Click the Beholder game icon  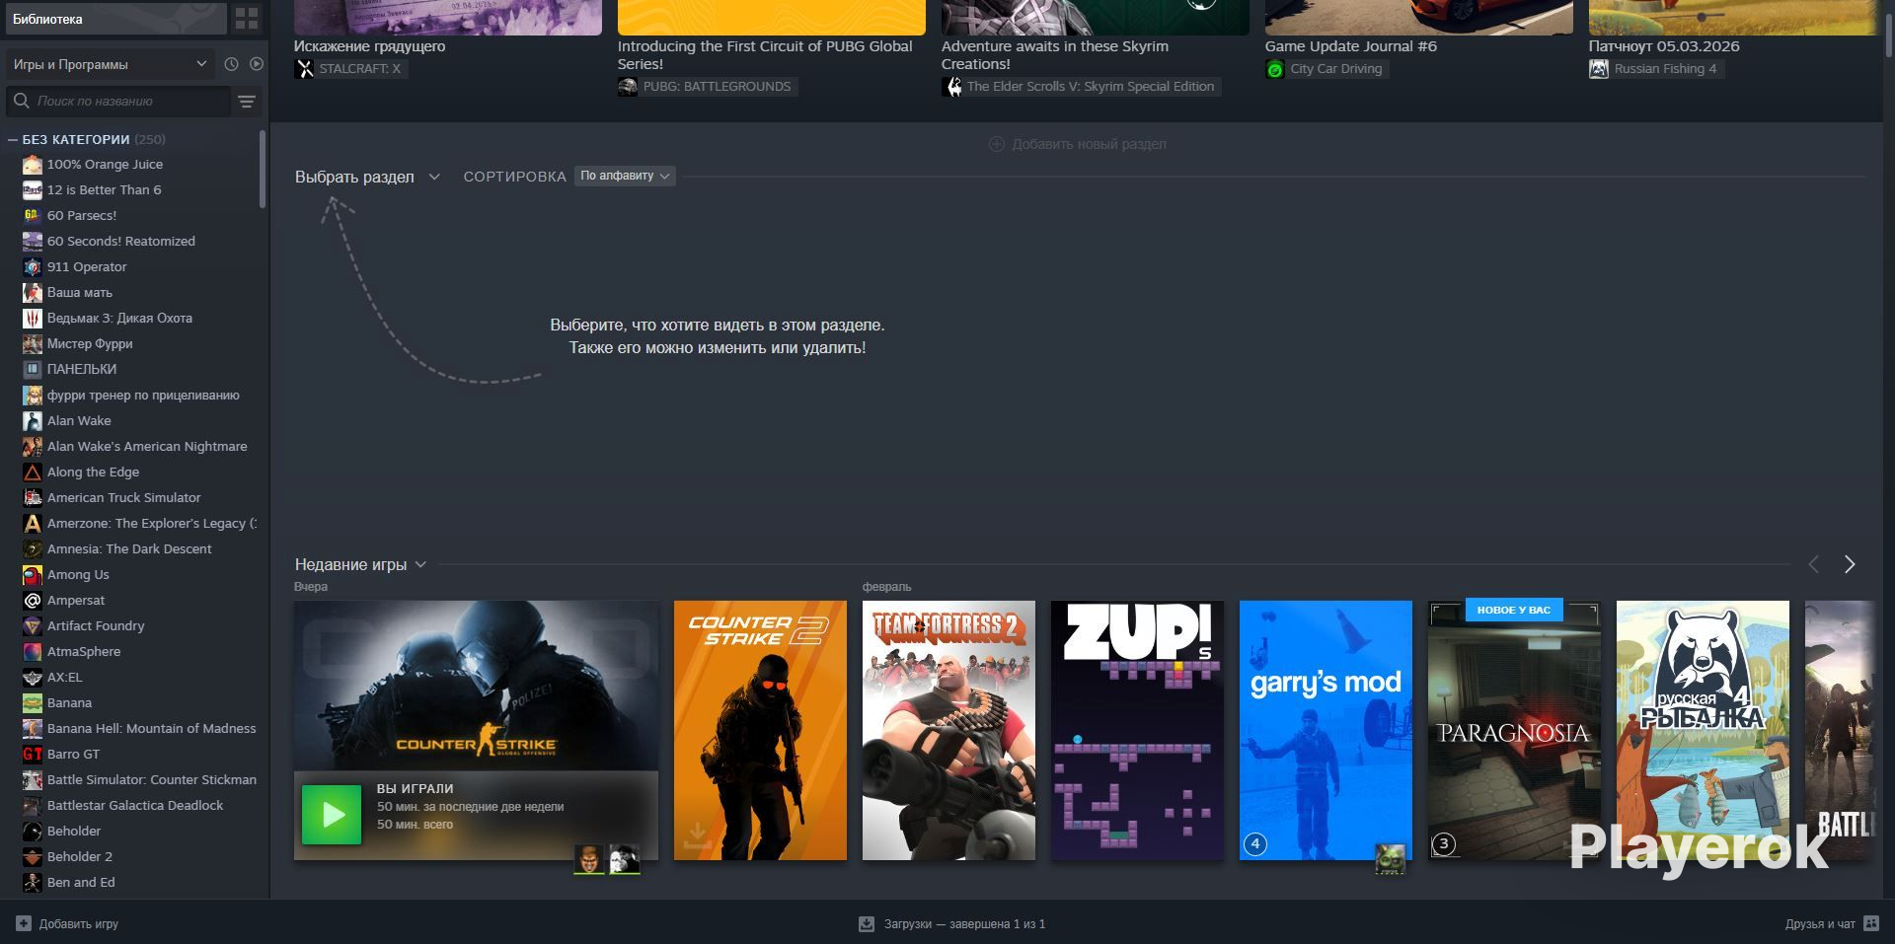(x=33, y=832)
